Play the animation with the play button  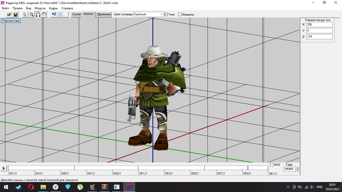coord(4,168)
